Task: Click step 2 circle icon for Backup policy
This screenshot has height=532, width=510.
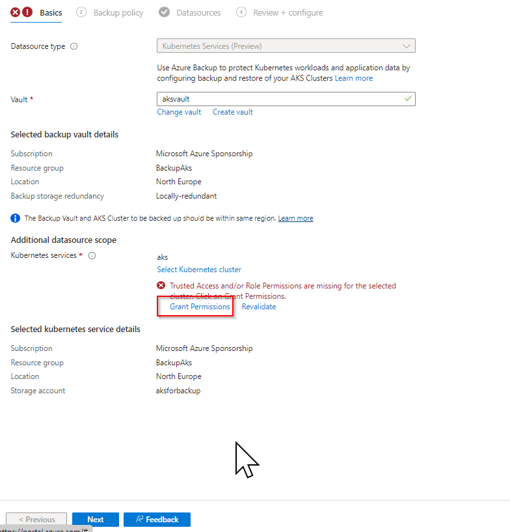Action: pos(81,12)
